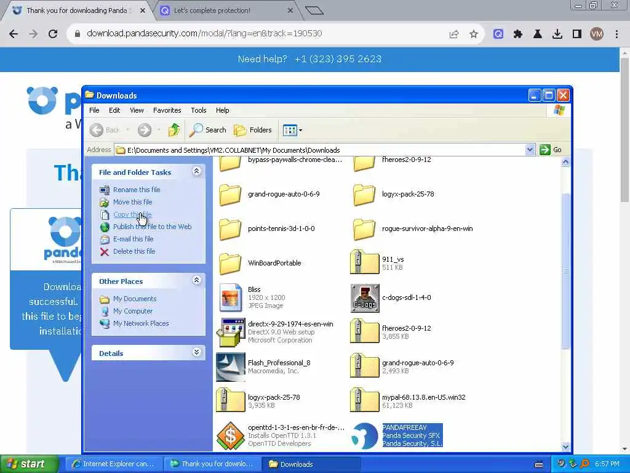Select the logyx-pack-25-78 zip archive icon

[231, 400]
